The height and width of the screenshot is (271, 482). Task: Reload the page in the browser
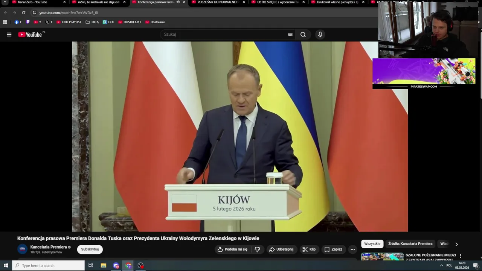[24, 12]
